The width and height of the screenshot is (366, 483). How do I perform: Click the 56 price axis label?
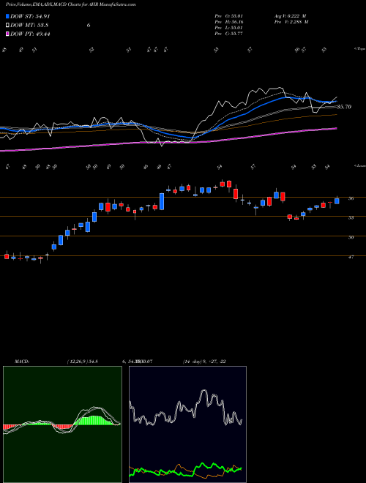point(351,198)
